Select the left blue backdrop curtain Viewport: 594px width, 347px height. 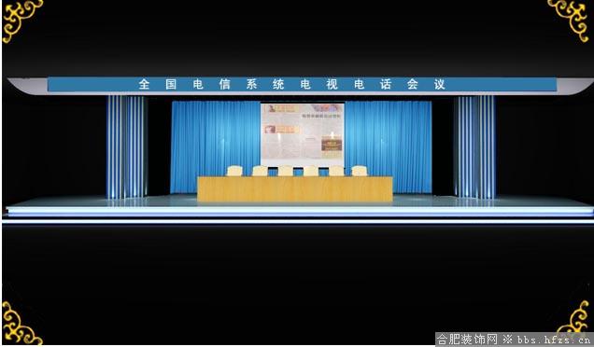215,146
